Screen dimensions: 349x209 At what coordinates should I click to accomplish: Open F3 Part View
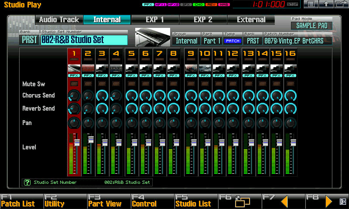click(109, 201)
